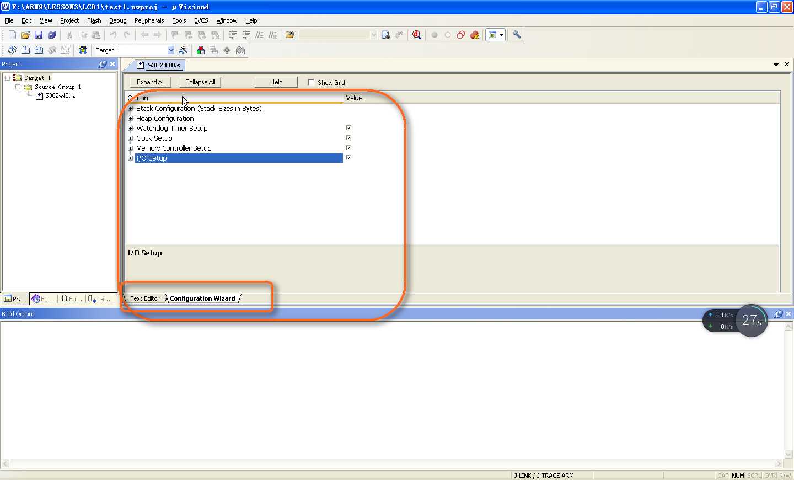The width and height of the screenshot is (794, 480).
Task: Click the Collapse All button
Action: point(200,82)
